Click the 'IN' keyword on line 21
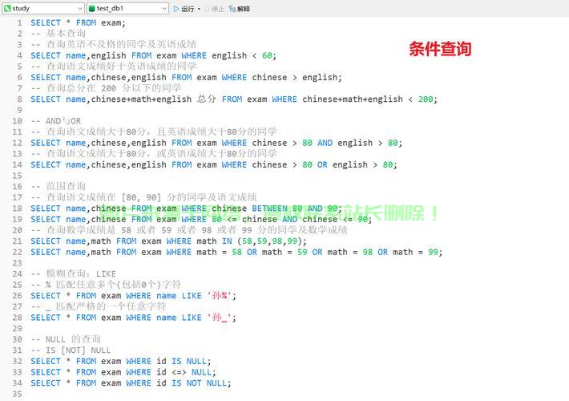Viewport: 569px width, 401px height. (227, 241)
